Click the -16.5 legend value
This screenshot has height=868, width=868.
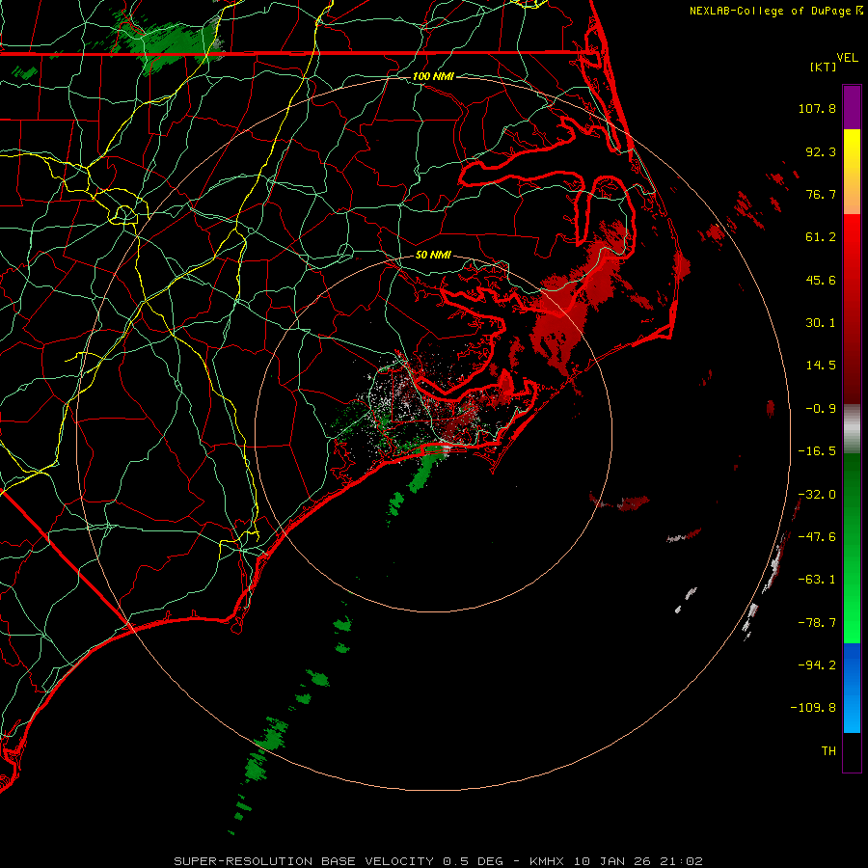[817, 451]
